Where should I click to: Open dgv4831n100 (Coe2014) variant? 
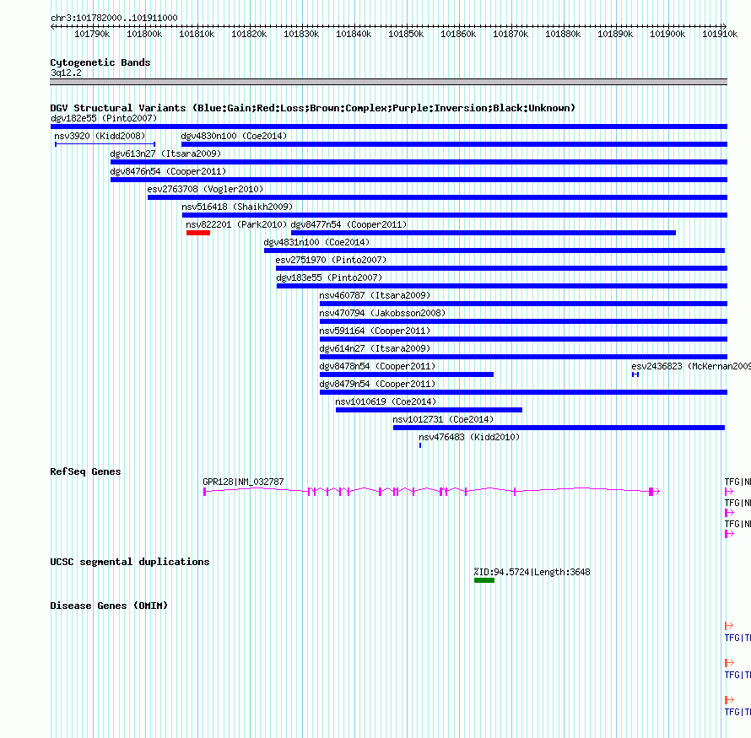316,242
